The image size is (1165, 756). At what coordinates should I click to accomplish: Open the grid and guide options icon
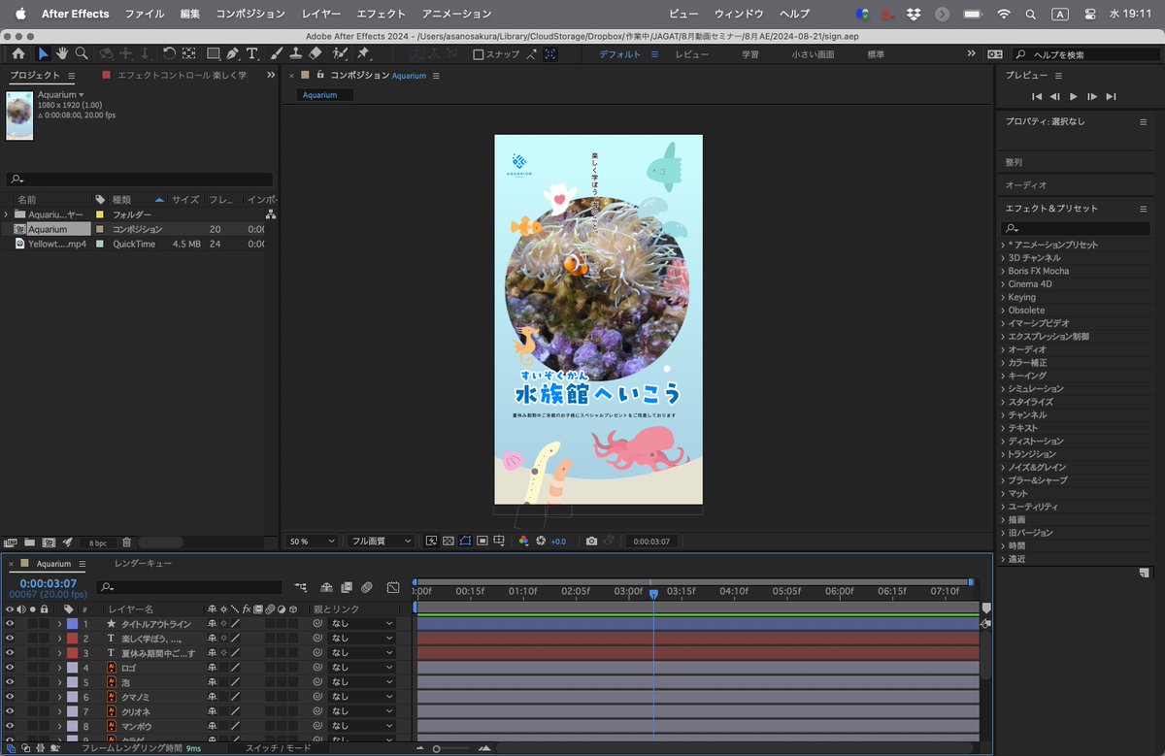[499, 541]
